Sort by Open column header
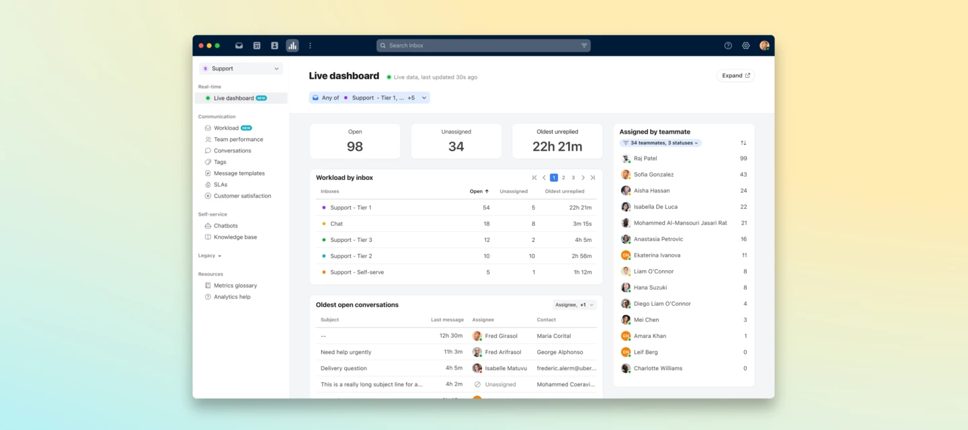Viewport: 968px width, 430px height. [x=479, y=191]
